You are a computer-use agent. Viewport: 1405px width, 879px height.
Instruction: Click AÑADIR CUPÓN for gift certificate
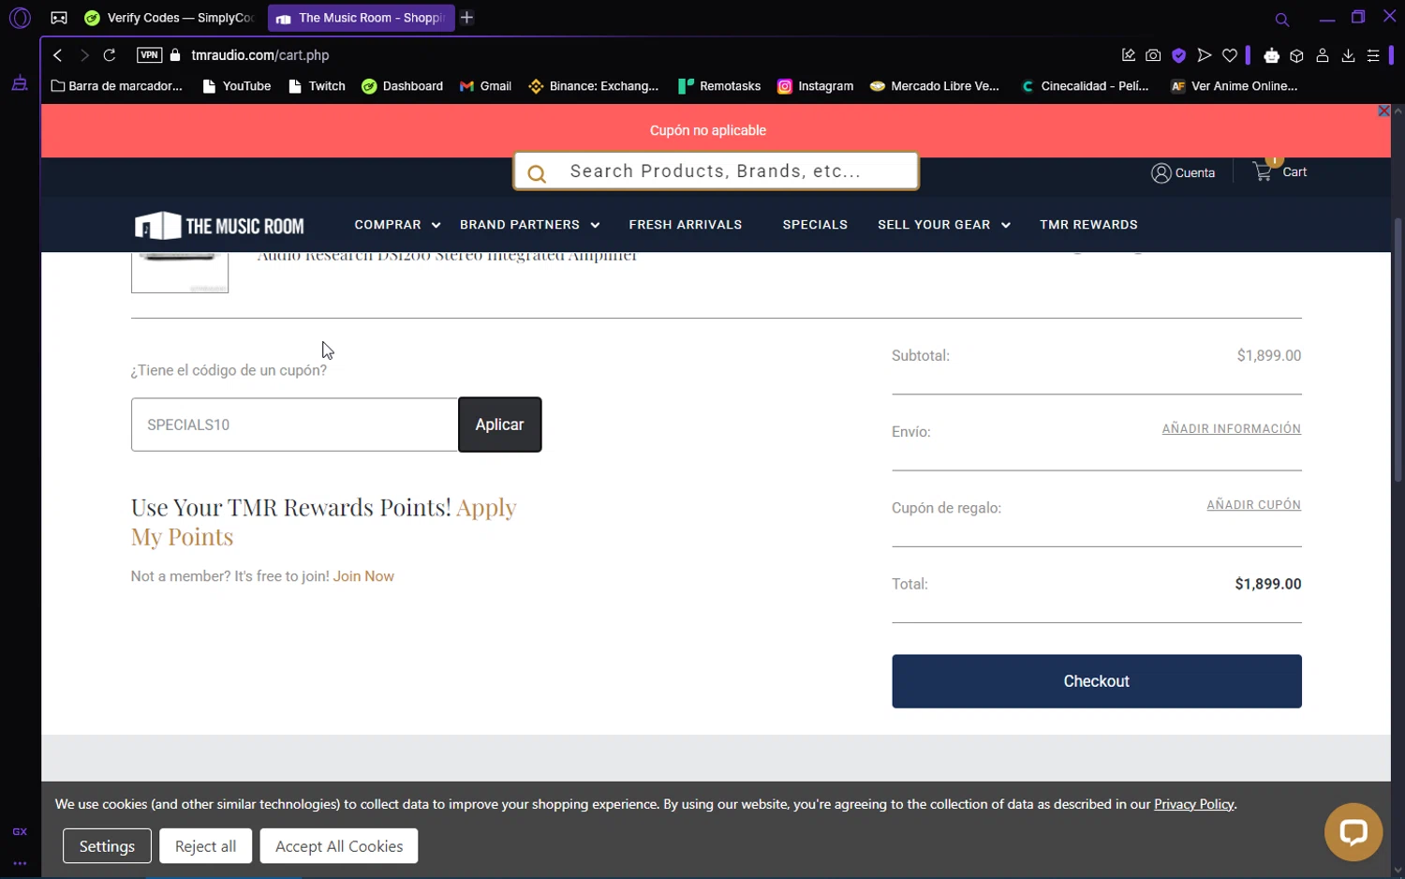coord(1253,505)
